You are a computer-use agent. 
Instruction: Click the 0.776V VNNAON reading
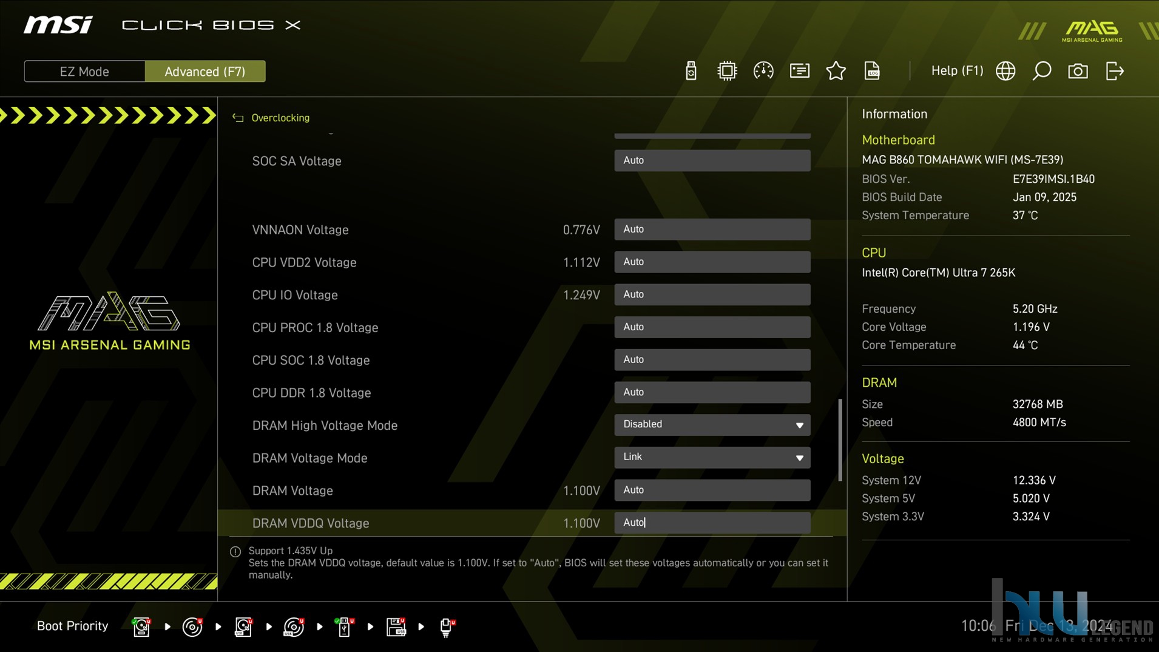(x=581, y=230)
